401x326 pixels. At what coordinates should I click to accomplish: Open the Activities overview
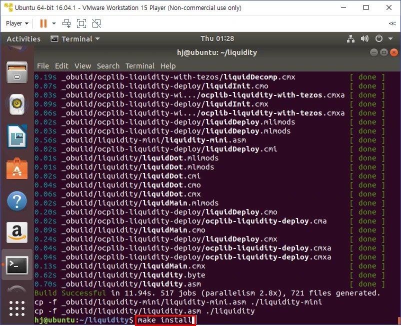(23, 39)
